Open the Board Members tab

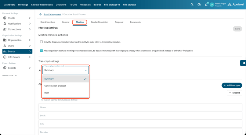tap(48, 22)
